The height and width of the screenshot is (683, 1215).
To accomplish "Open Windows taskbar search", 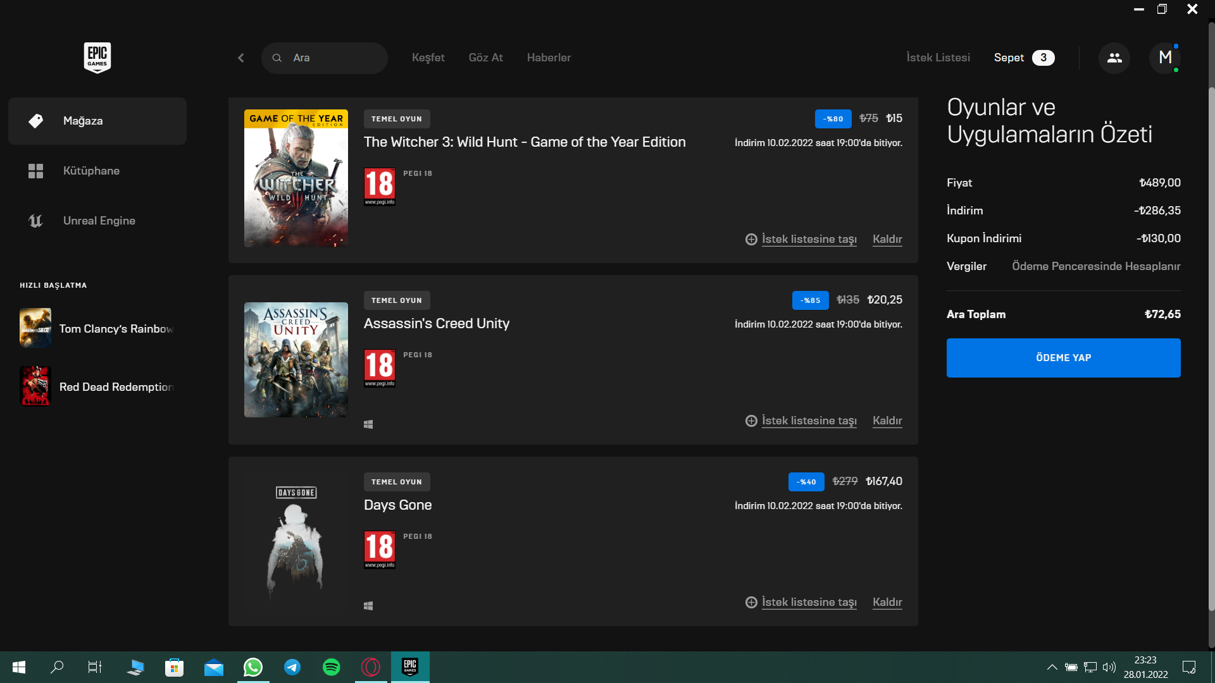I will 57,667.
